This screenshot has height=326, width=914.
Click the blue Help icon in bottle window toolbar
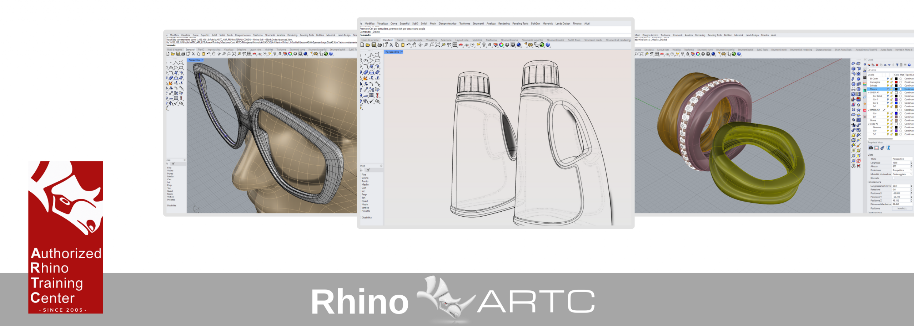click(x=548, y=45)
